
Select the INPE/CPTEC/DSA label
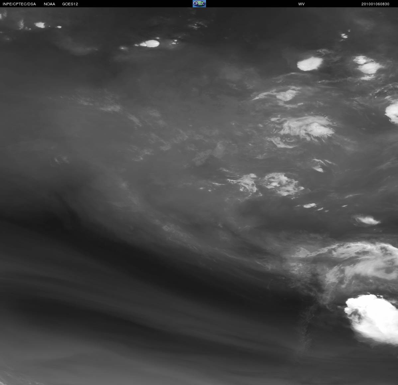(19, 4)
